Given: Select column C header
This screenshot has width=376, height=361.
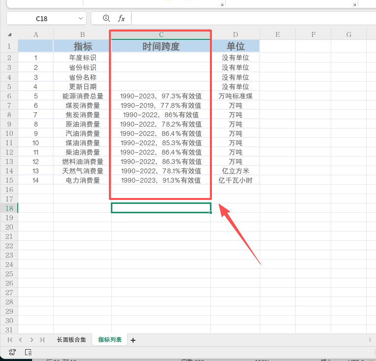Looking at the screenshot, I should [161, 35].
